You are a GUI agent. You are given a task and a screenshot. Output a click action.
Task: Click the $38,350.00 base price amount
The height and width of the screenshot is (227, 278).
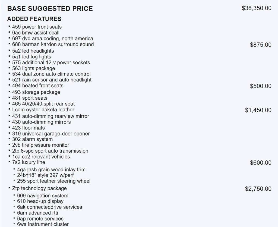pos(256,8)
